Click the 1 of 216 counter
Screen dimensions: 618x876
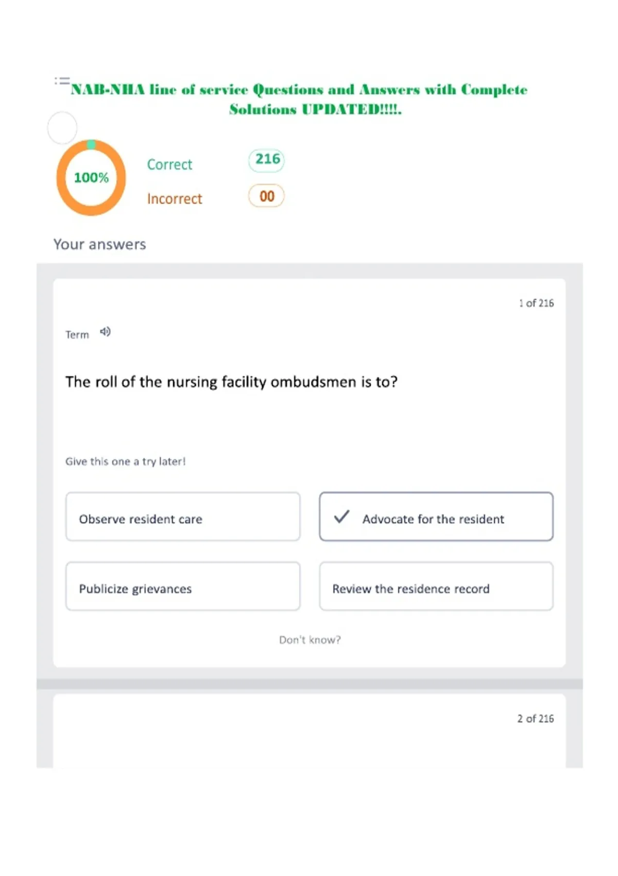point(536,303)
